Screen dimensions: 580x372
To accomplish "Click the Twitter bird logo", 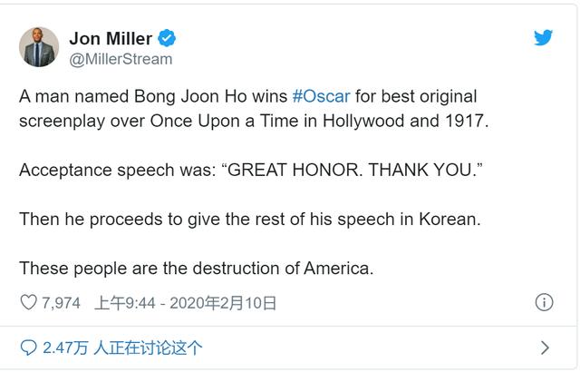I will pos(543,38).
